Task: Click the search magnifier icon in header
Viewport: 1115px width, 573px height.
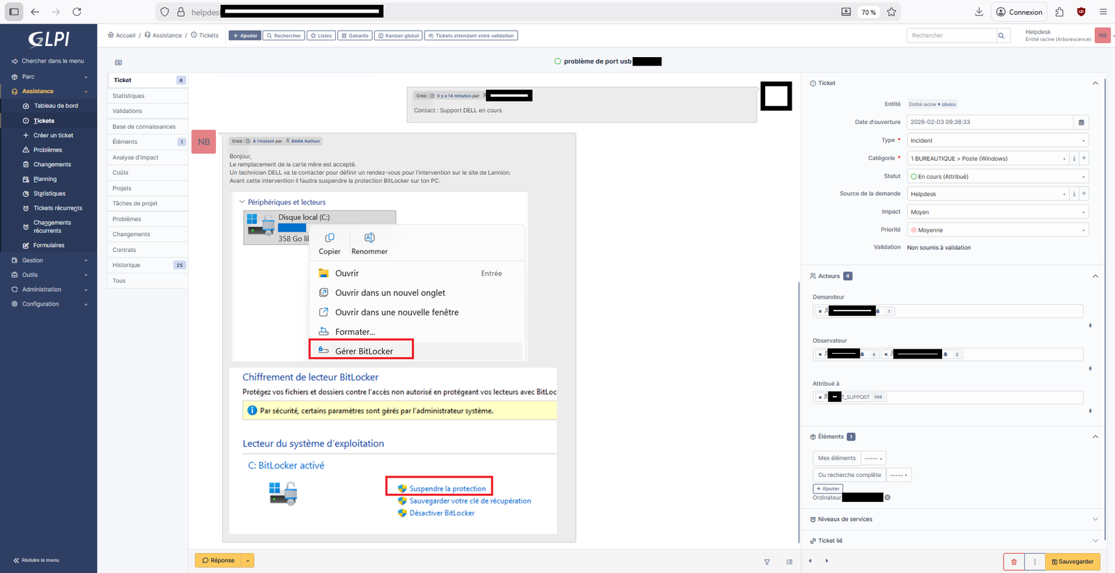Action: click(x=1001, y=36)
